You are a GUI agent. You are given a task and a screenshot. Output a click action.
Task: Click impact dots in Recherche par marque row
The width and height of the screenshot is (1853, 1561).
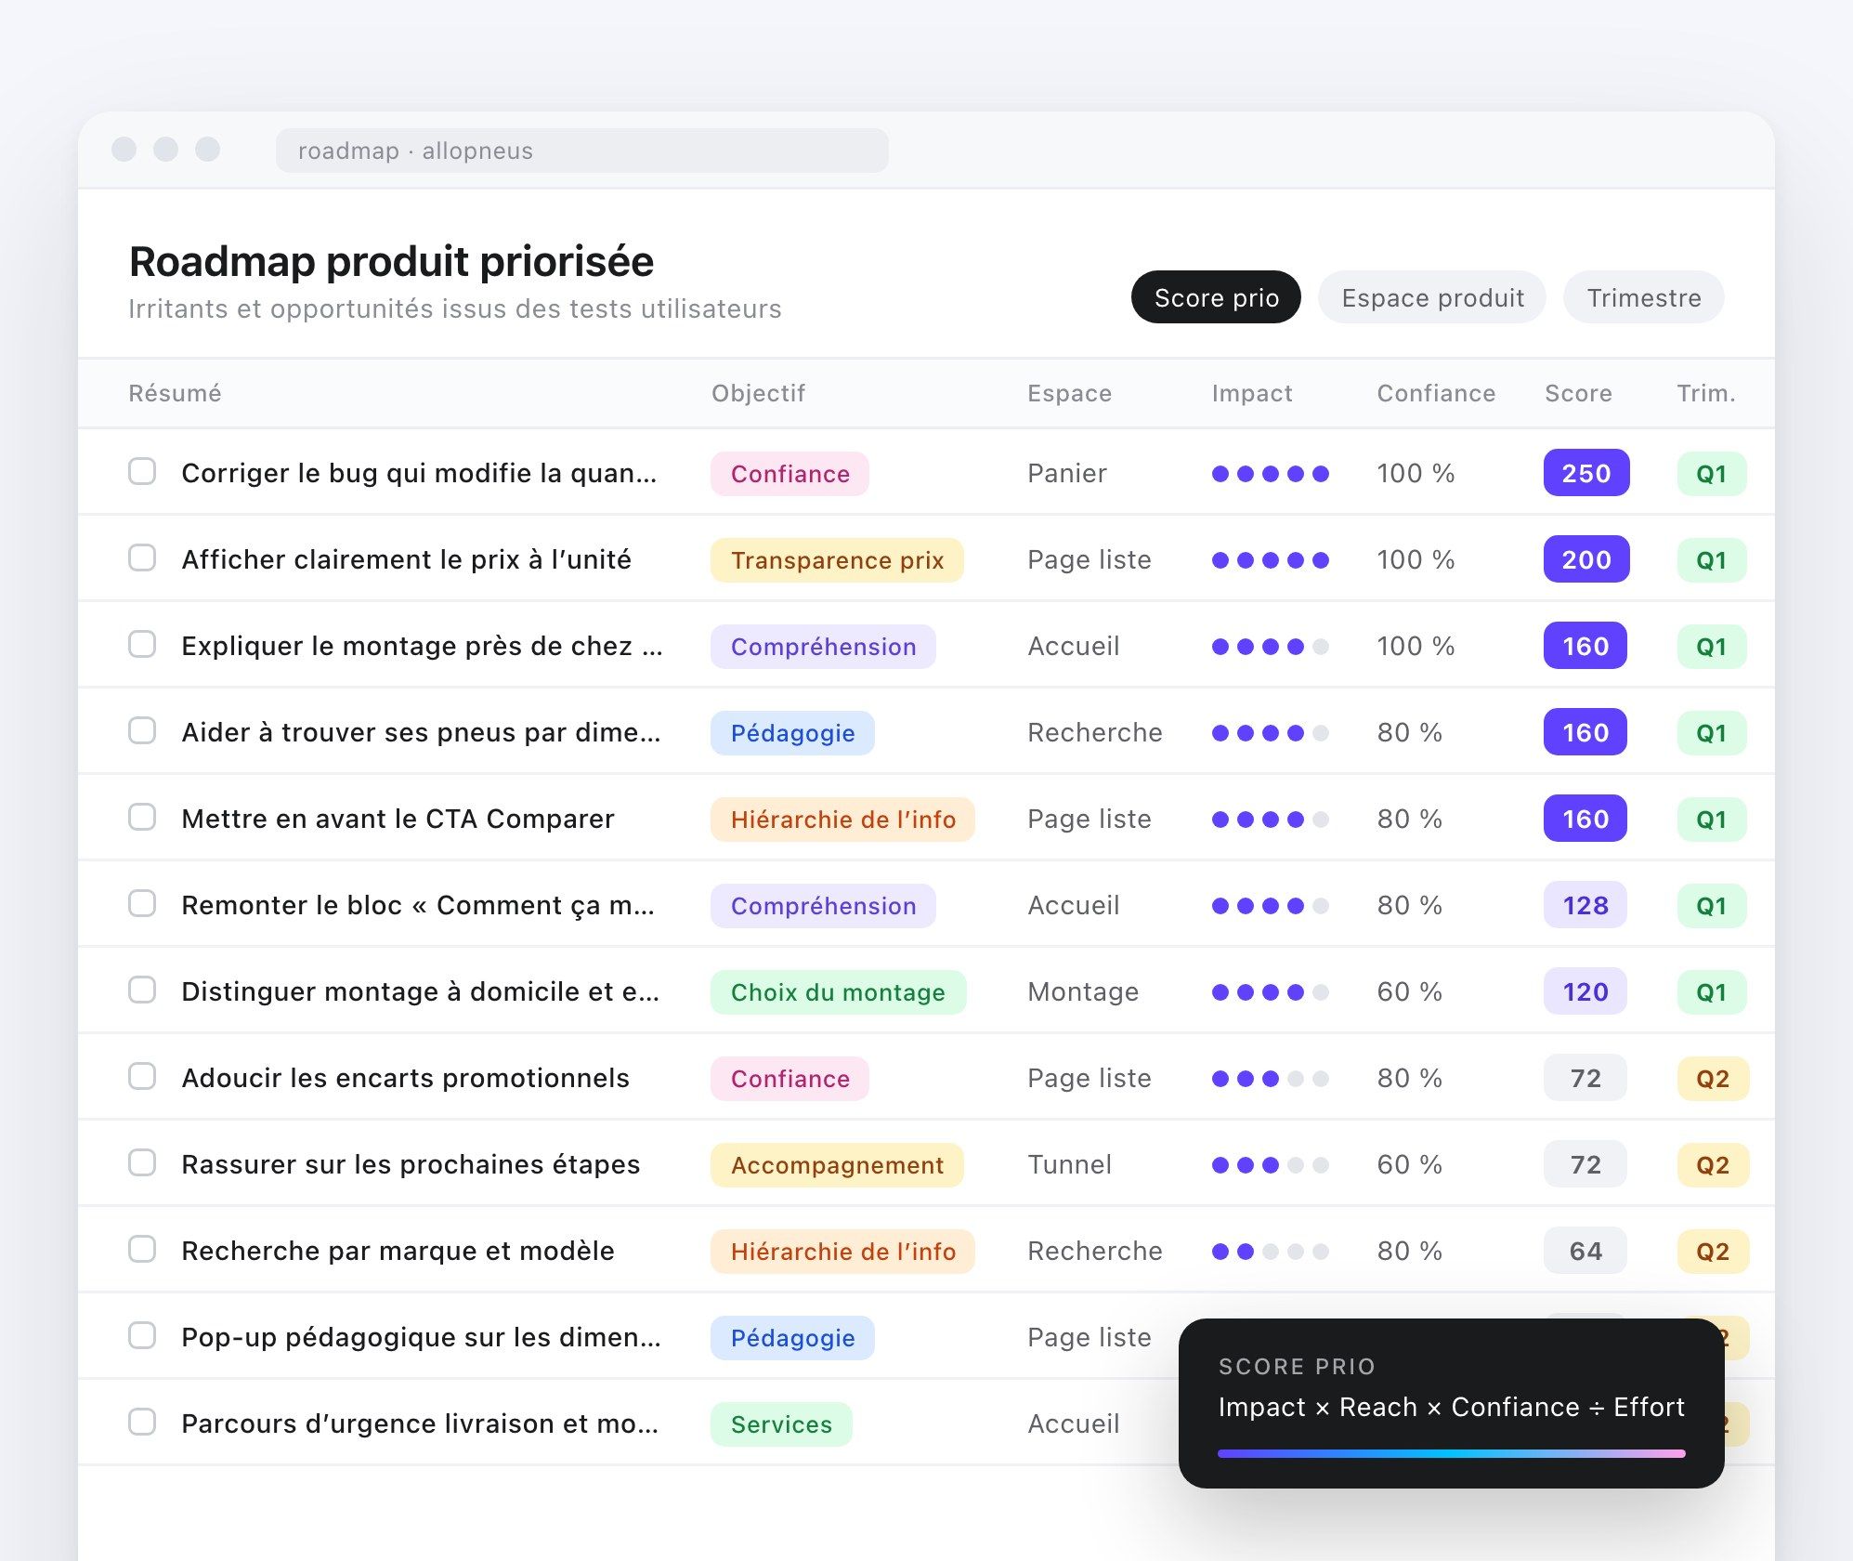click(1271, 1252)
